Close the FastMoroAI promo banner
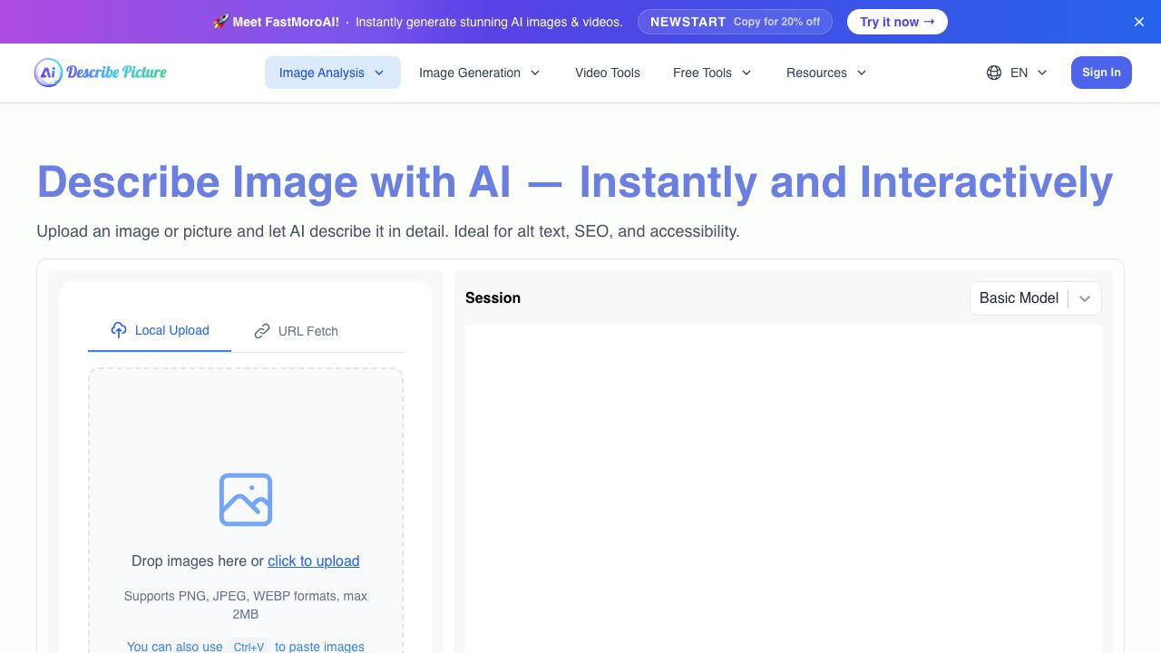 point(1139,22)
